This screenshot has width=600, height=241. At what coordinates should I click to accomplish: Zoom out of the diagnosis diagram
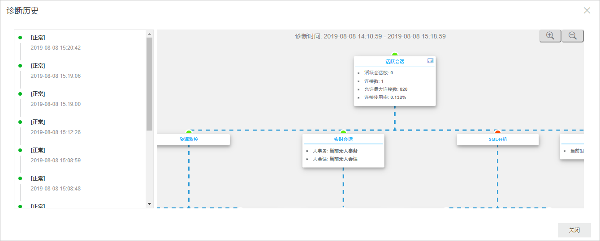pos(572,36)
